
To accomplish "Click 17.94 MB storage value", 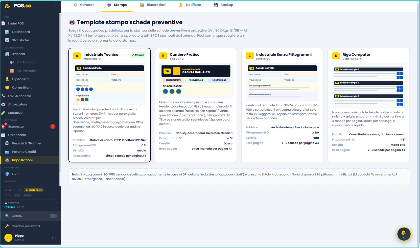I will pyautogui.click(x=10, y=207).
